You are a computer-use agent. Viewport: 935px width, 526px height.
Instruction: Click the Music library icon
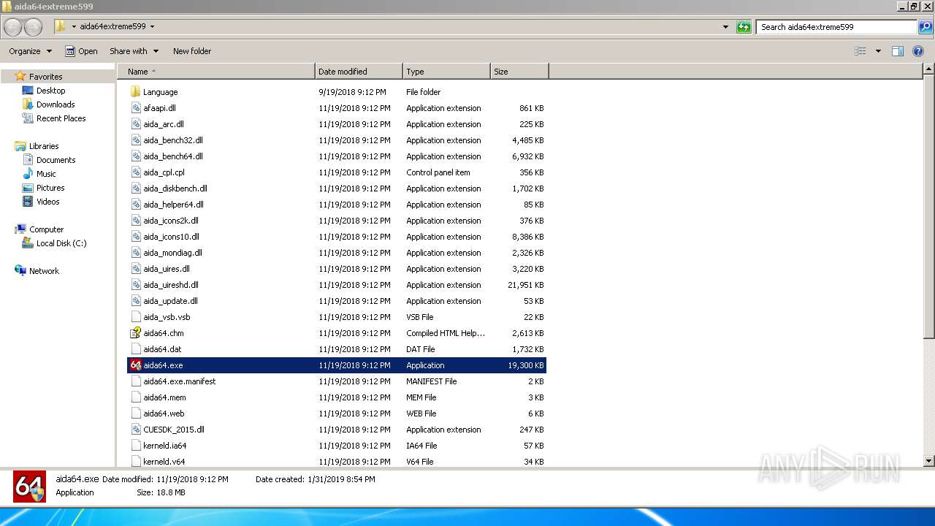28,174
